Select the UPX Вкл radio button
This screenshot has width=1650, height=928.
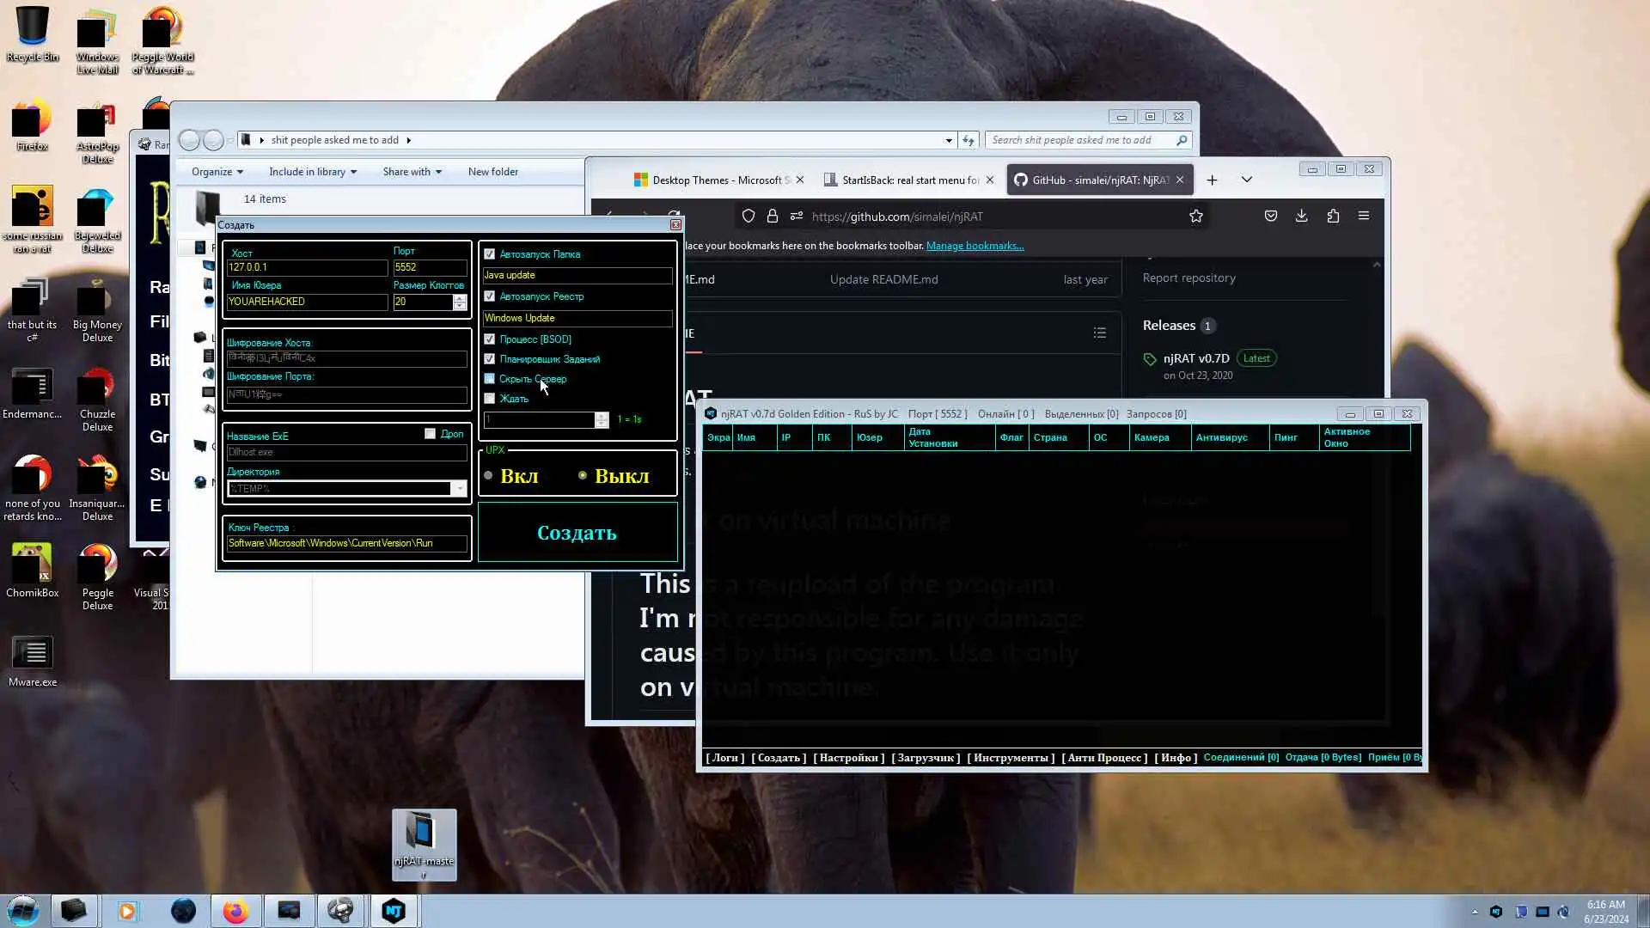[x=489, y=476]
